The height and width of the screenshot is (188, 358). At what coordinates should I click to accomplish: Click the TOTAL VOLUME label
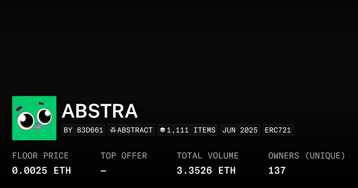[x=208, y=156]
